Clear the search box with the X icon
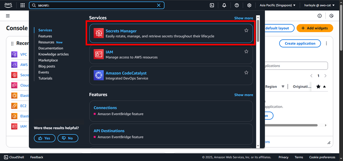The image size is (343, 161). [x=159, y=5]
